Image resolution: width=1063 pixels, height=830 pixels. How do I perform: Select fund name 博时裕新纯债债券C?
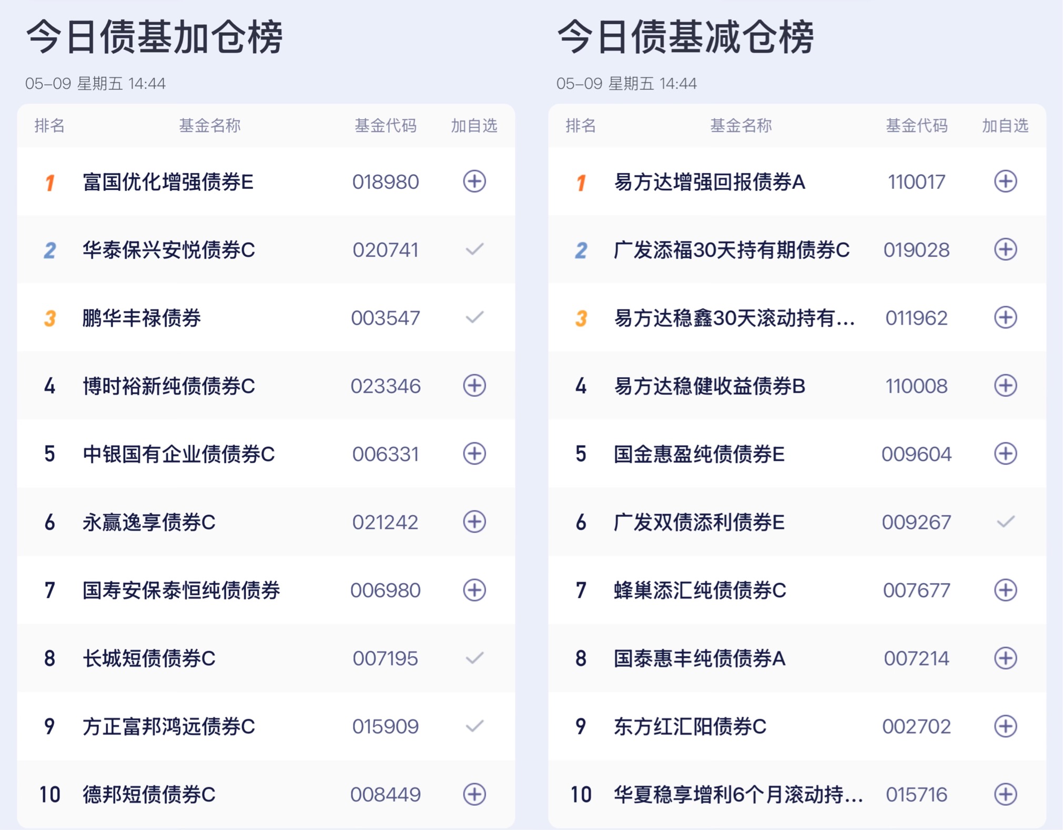[x=169, y=386]
